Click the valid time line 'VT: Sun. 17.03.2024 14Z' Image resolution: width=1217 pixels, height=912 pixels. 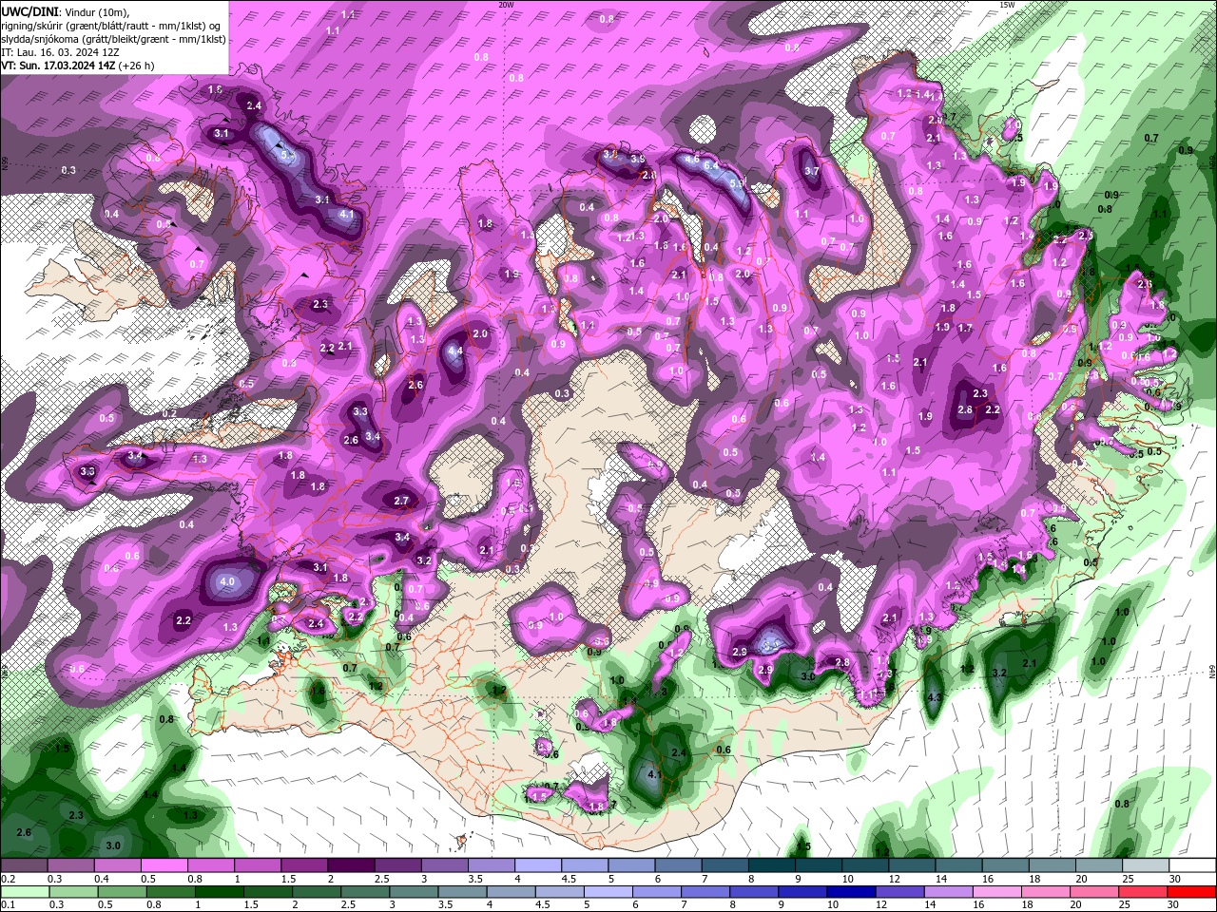[59, 66]
